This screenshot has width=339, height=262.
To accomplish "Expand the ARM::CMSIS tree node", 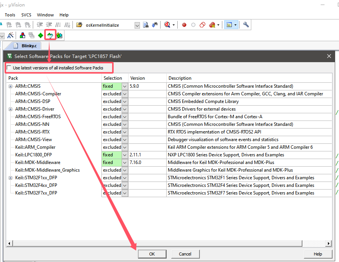I will tap(11, 86).
